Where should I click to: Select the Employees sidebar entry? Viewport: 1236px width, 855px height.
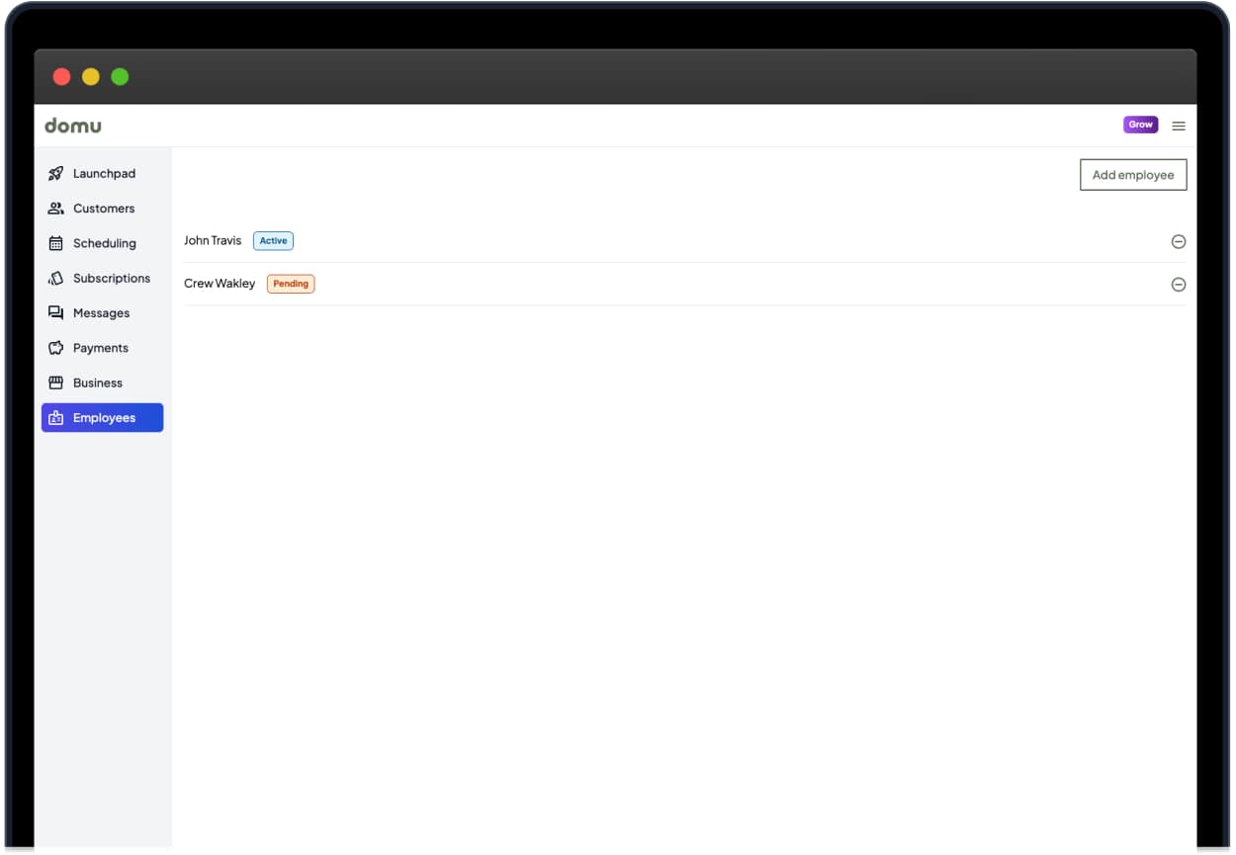102,417
